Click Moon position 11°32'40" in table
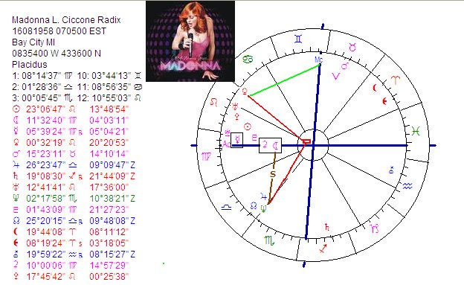The height and width of the screenshot is (285, 464). point(46,121)
